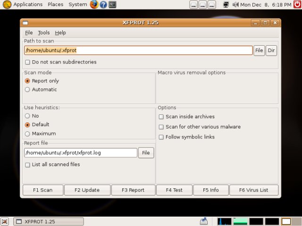The image size is (302, 226).
Task: Click the clock showing Mon Dec 8
Action: [x=266, y=4]
